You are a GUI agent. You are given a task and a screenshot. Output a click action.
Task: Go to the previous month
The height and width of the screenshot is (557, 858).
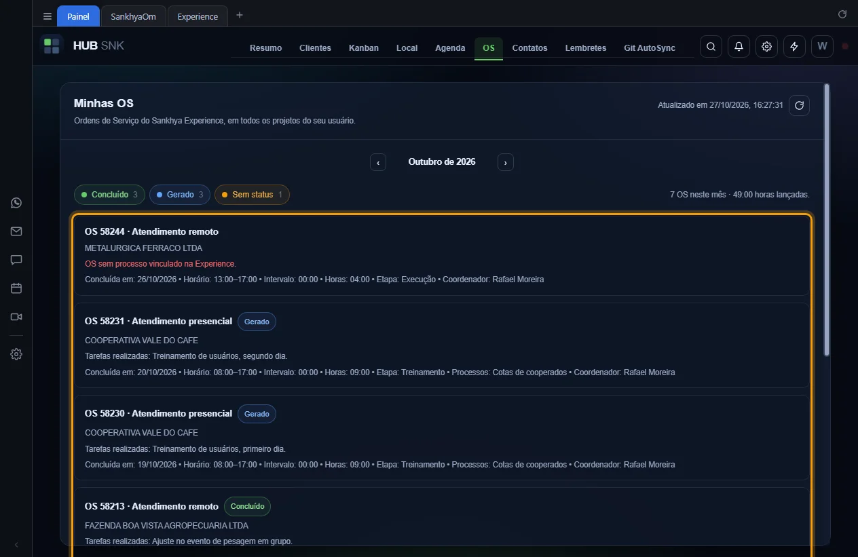[378, 162]
